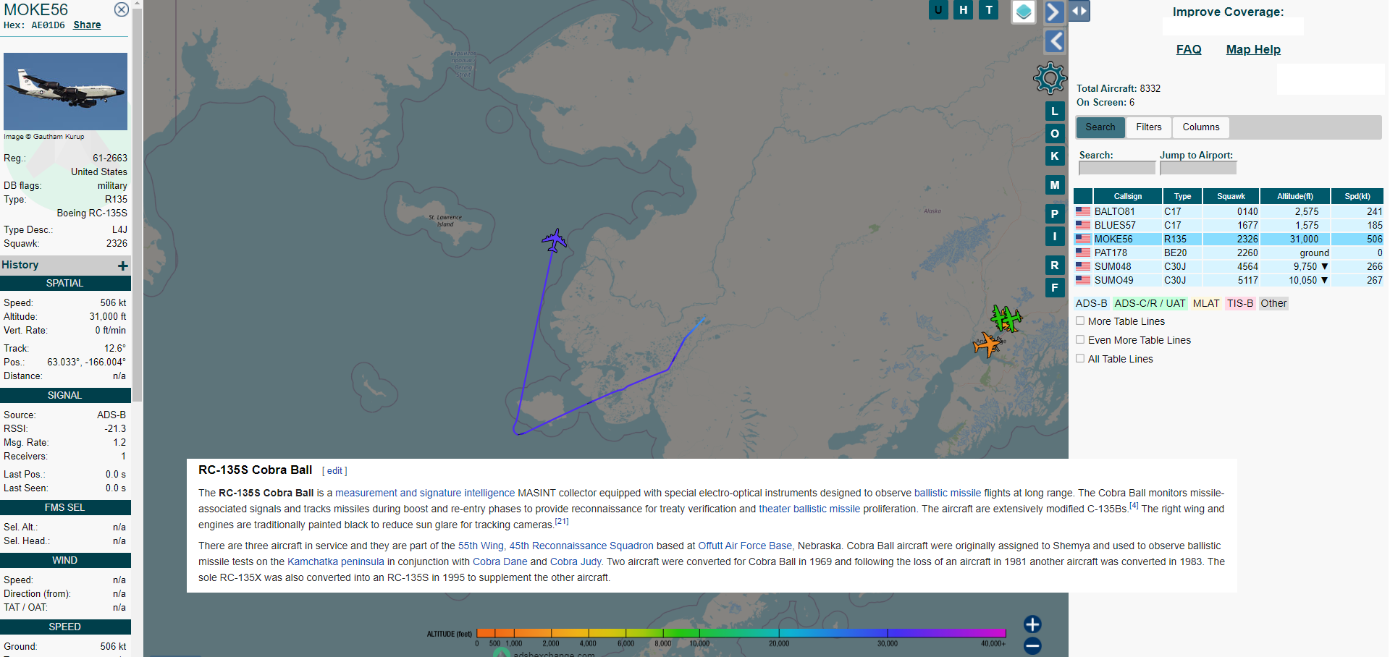Image resolution: width=1390 pixels, height=657 pixels.
Task: Open the Map Help link
Action: 1253,49
